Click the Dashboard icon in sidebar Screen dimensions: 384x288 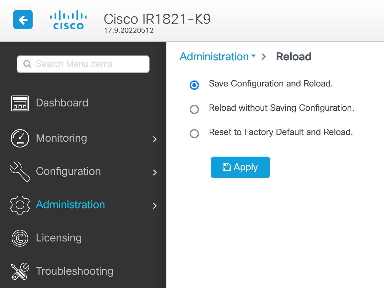click(x=20, y=103)
